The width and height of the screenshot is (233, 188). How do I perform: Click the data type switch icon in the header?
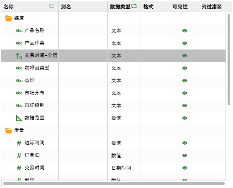(134, 6)
